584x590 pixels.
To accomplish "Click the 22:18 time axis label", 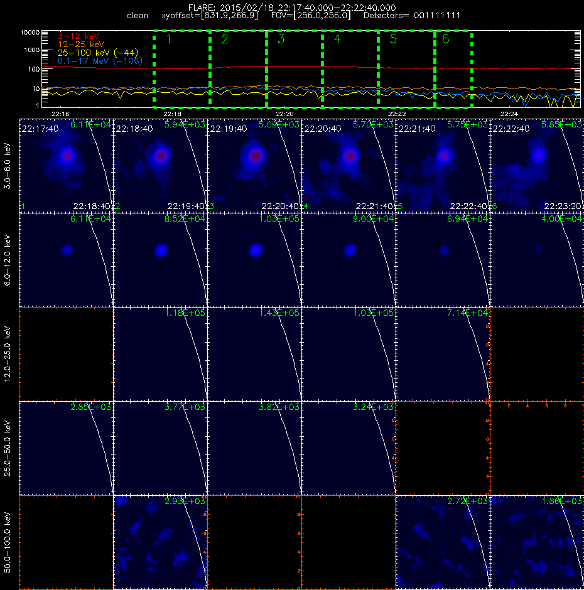I will (x=173, y=114).
